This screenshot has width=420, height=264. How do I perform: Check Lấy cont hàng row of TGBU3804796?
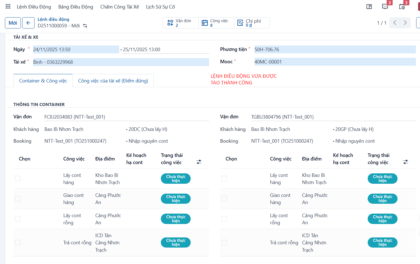pyautogui.click(x=224, y=179)
